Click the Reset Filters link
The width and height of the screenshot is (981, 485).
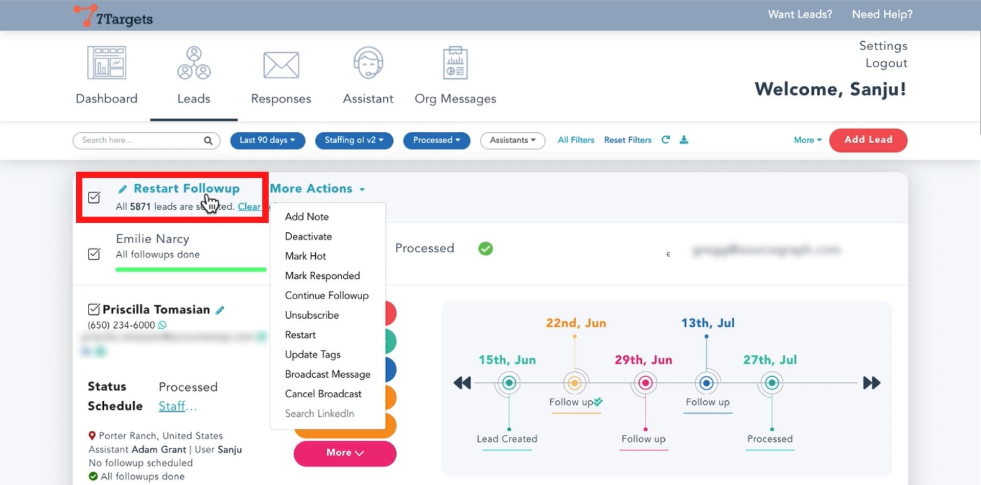(x=627, y=140)
